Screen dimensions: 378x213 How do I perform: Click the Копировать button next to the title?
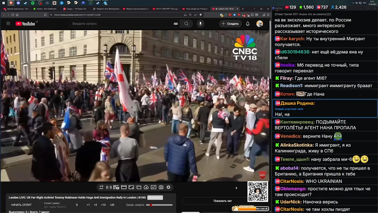(x=155, y=198)
